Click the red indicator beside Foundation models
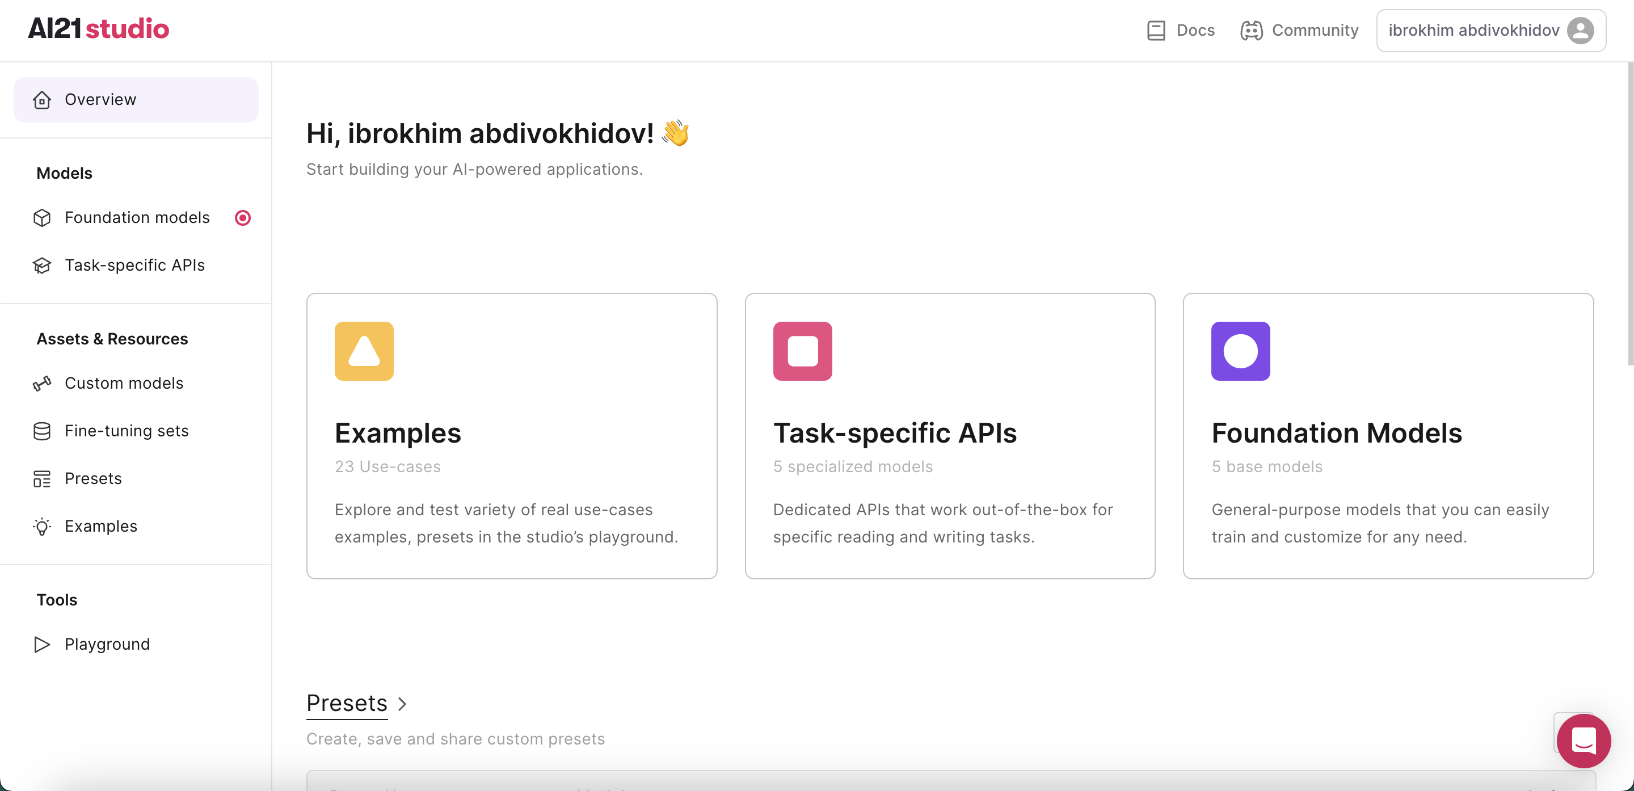The image size is (1634, 791). pos(242,217)
